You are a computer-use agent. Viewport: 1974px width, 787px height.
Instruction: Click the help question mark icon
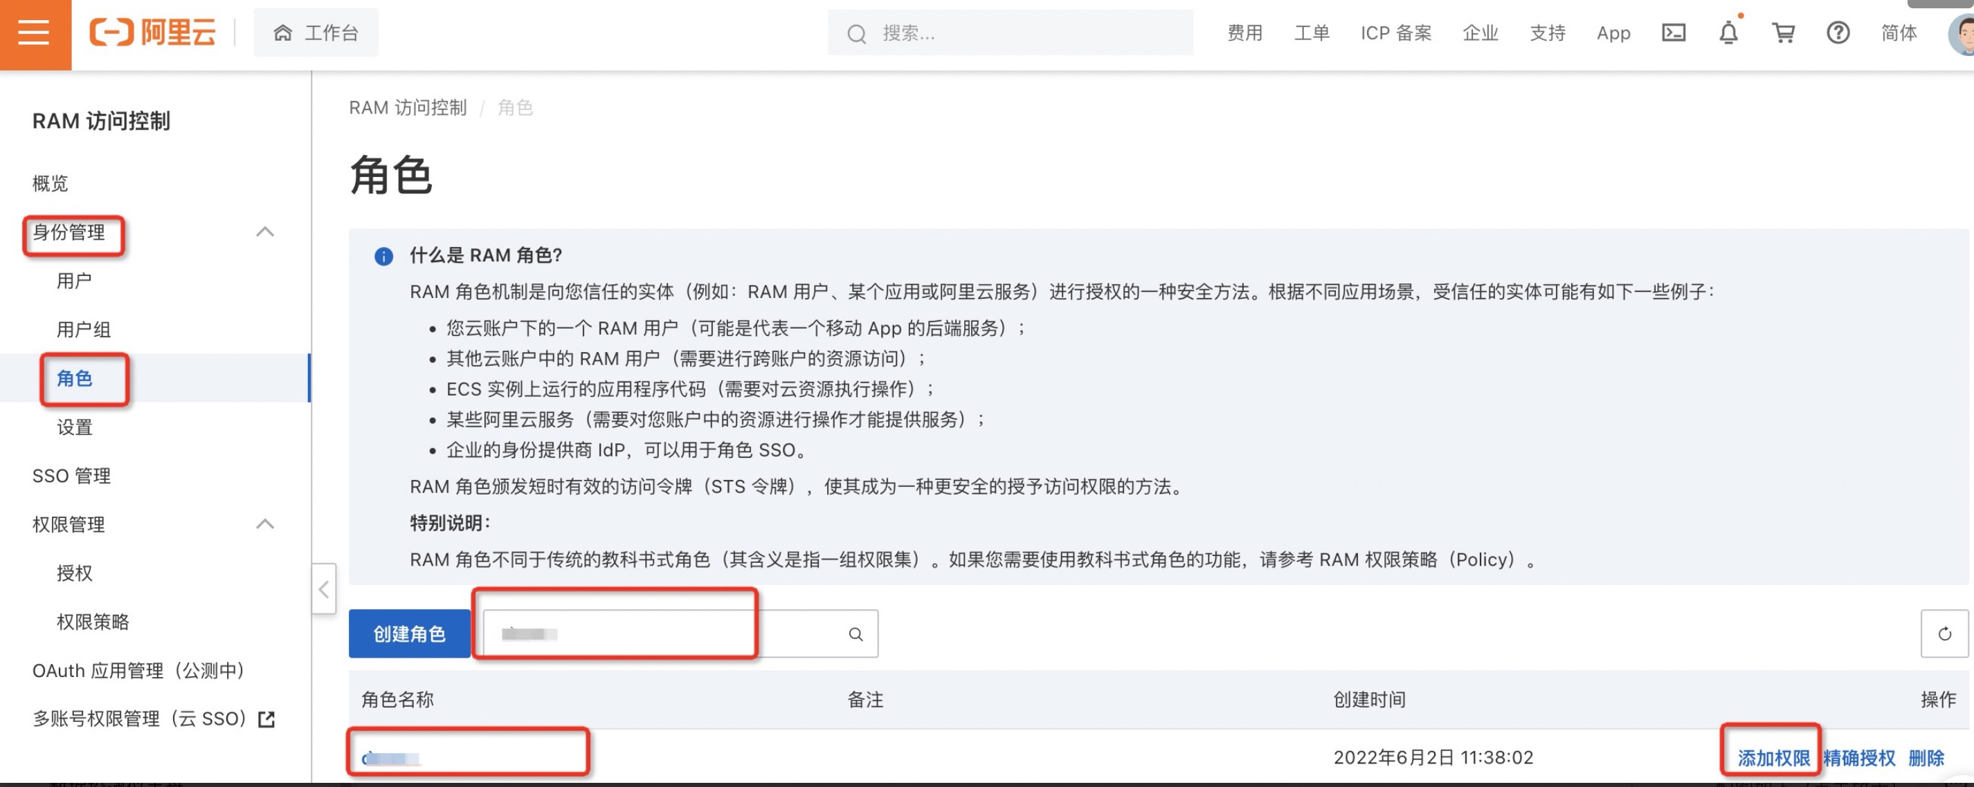click(x=1838, y=33)
